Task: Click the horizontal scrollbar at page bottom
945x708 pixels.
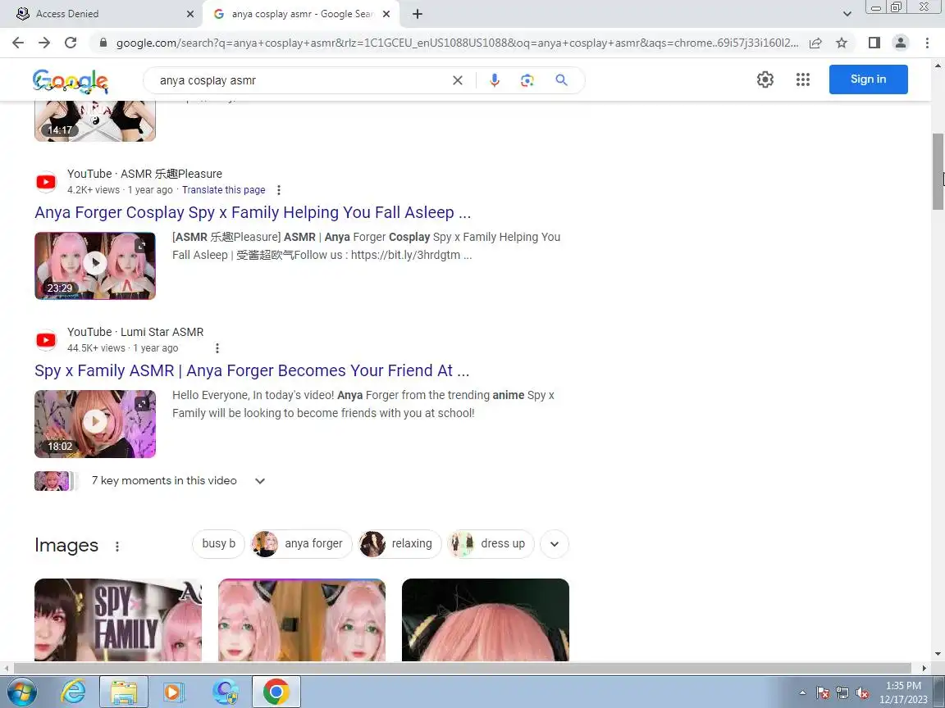Action: (x=463, y=668)
